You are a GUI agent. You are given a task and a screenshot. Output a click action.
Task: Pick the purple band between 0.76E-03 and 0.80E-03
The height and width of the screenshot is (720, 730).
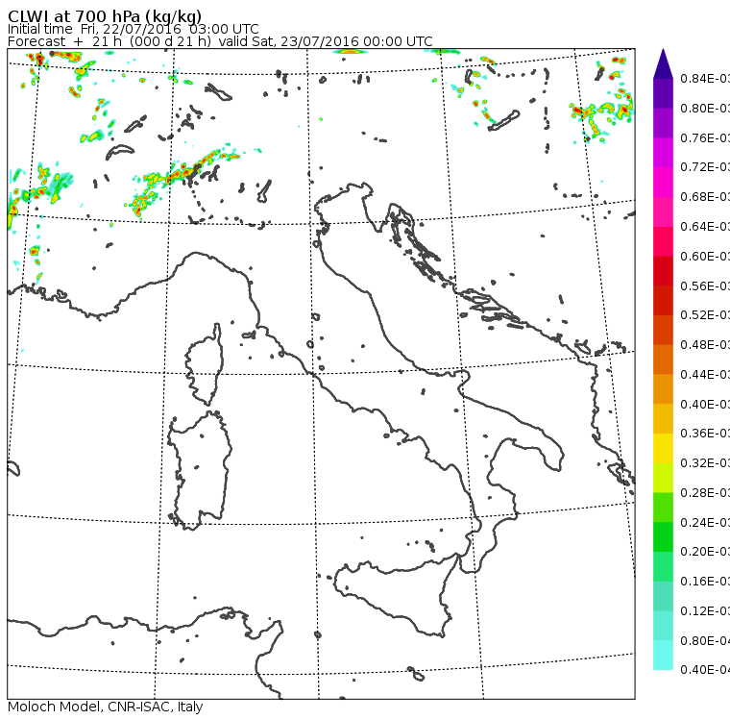click(663, 123)
